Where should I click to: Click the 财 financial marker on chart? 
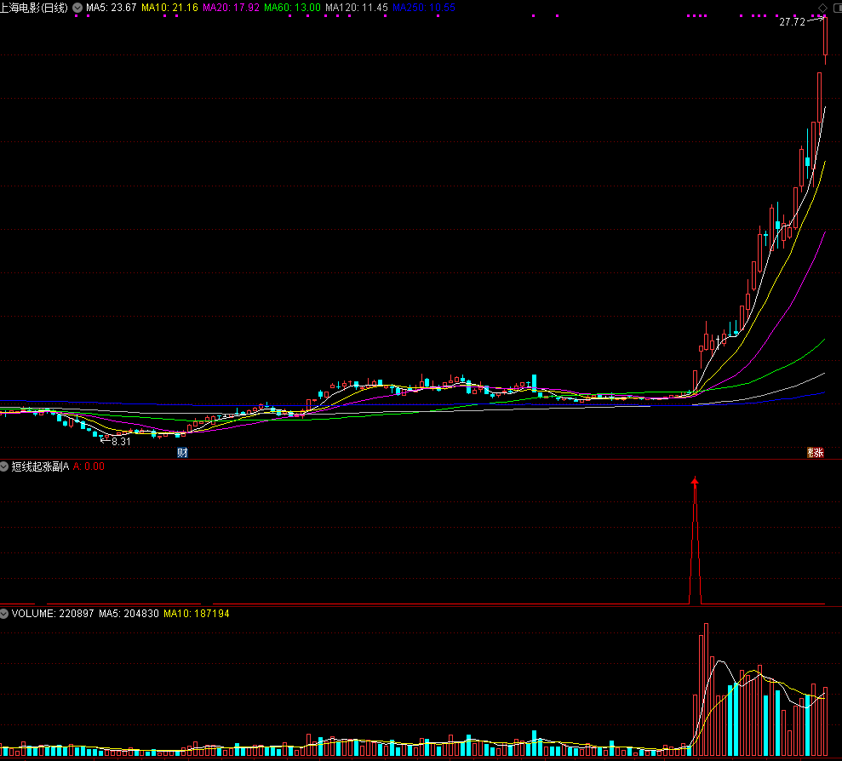(x=182, y=452)
